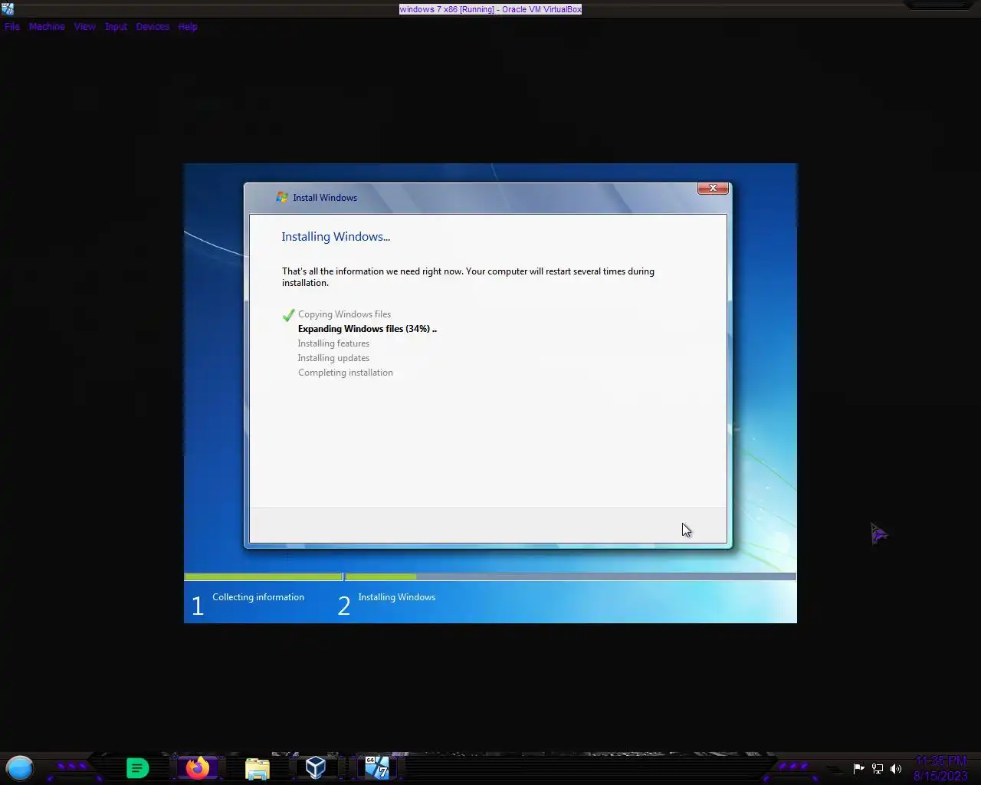Viewport: 981px width, 785px height.
Task: Launch Firefox from the taskbar
Action: click(198, 767)
